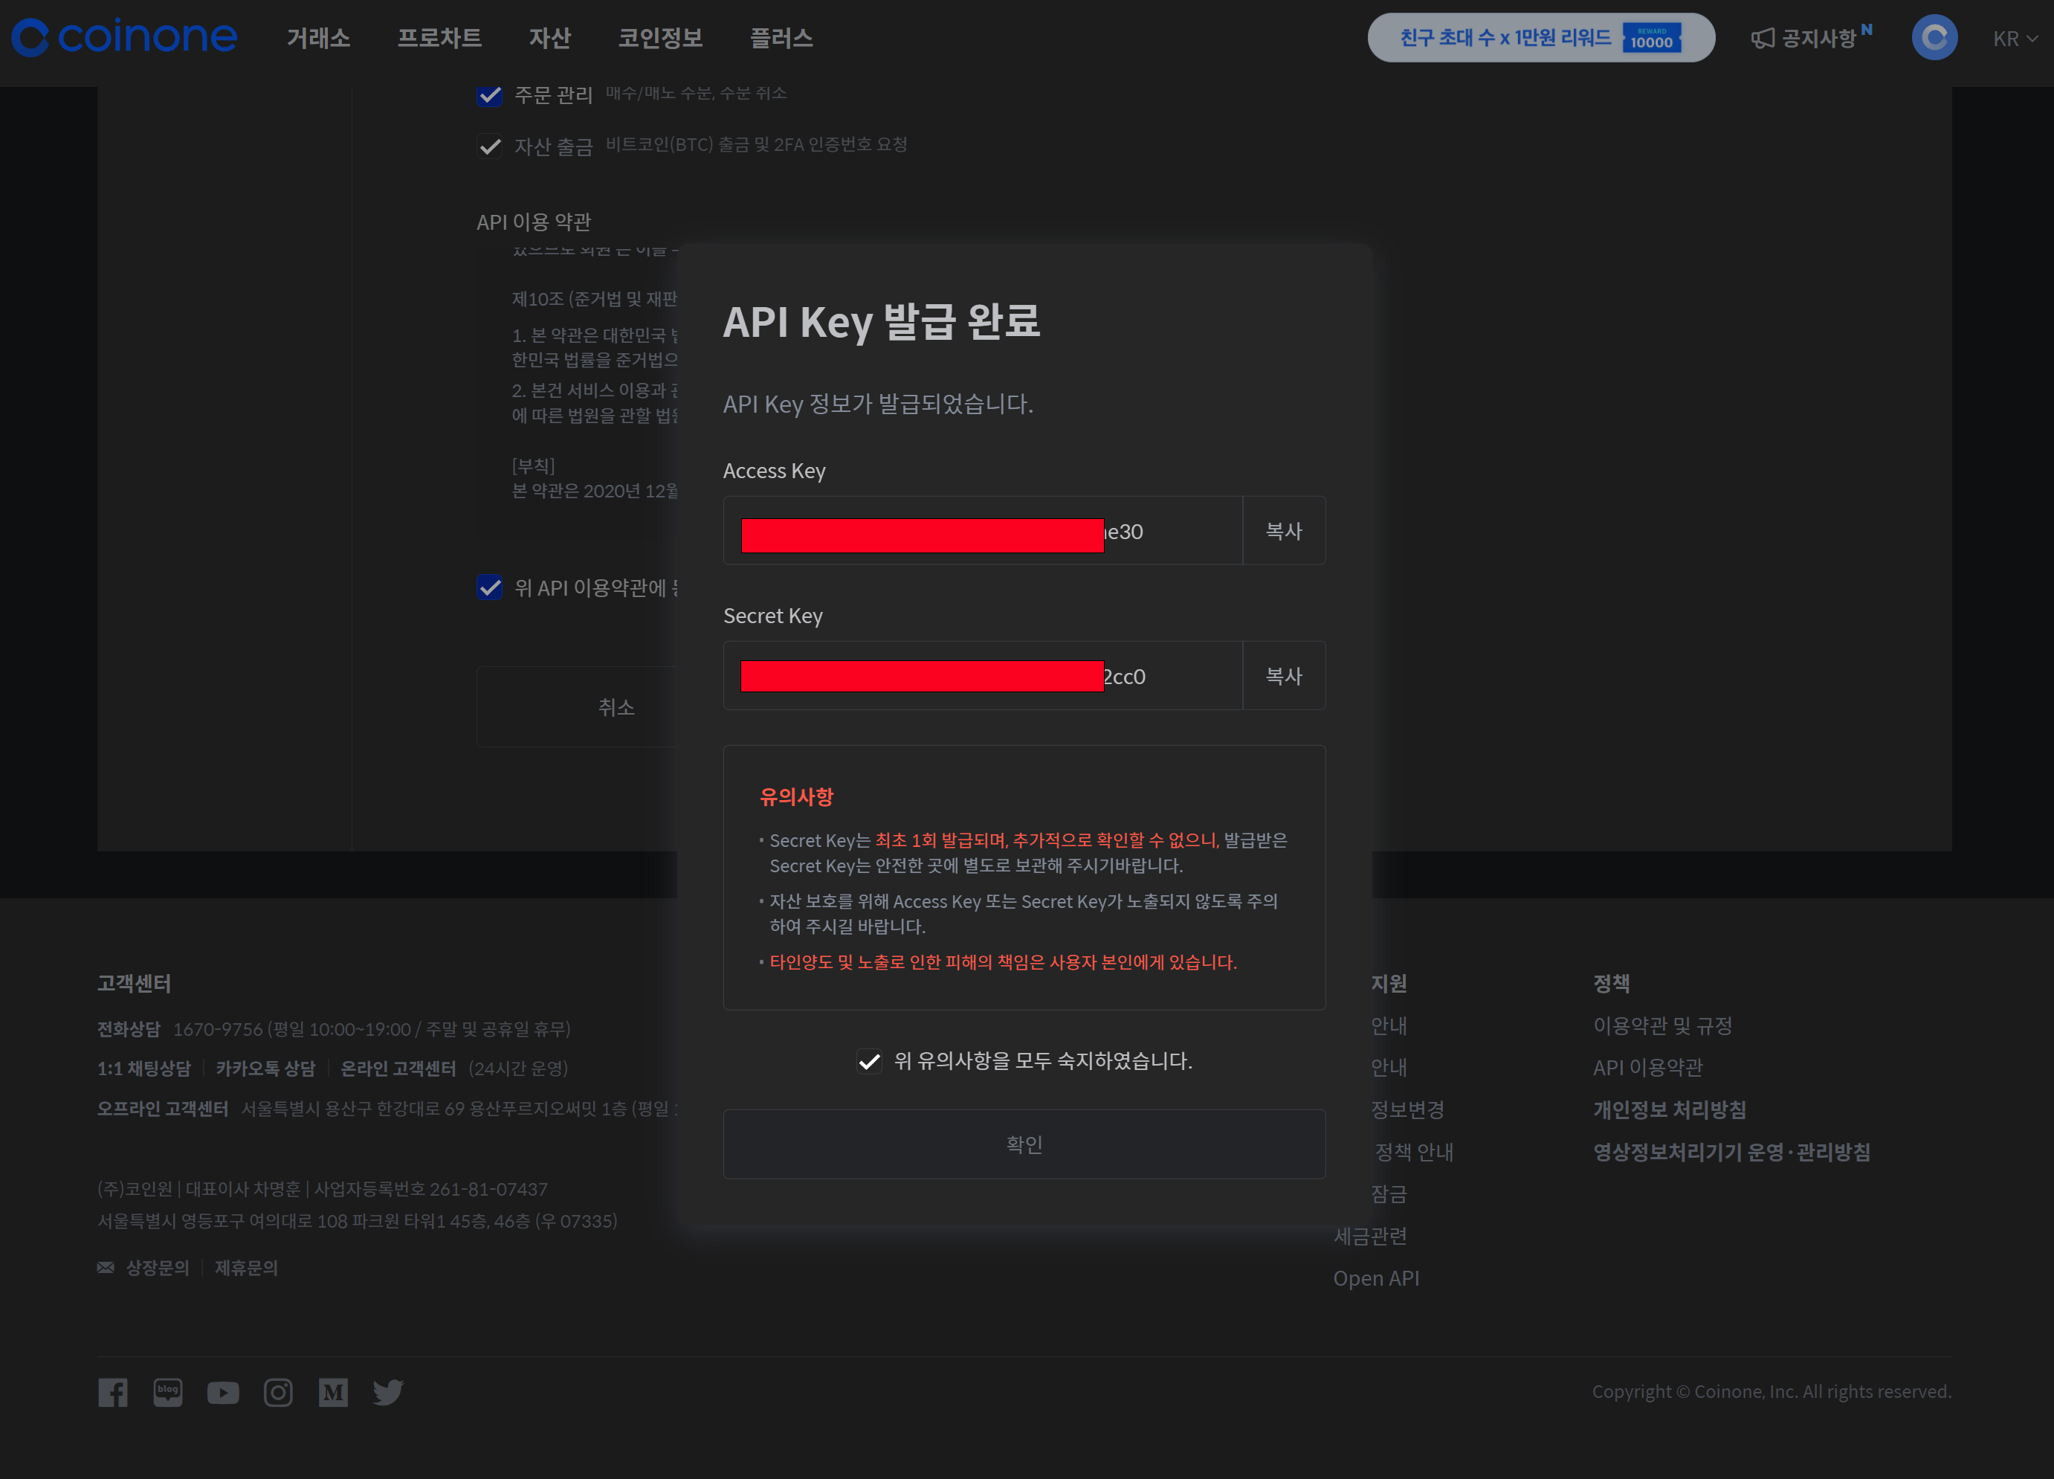The height and width of the screenshot is (1479, 2054).
Task: Open the Facebook social icon
Action: (112, 1392)
